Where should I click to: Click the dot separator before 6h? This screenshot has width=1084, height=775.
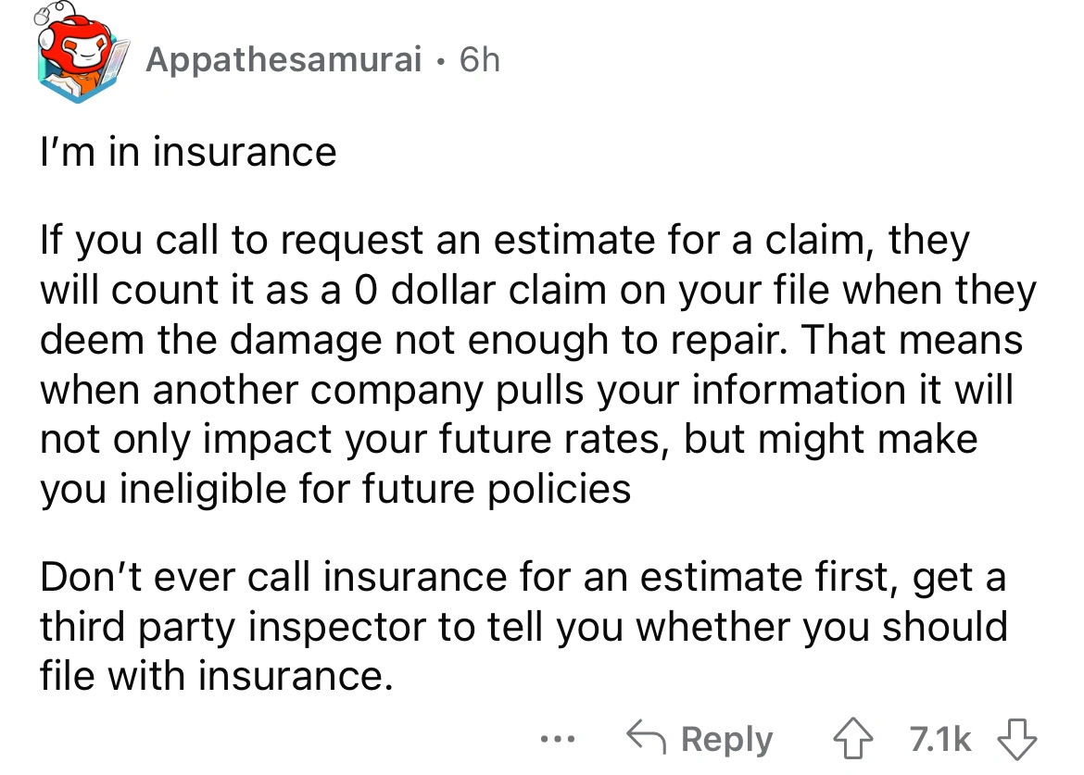(441, 62)
